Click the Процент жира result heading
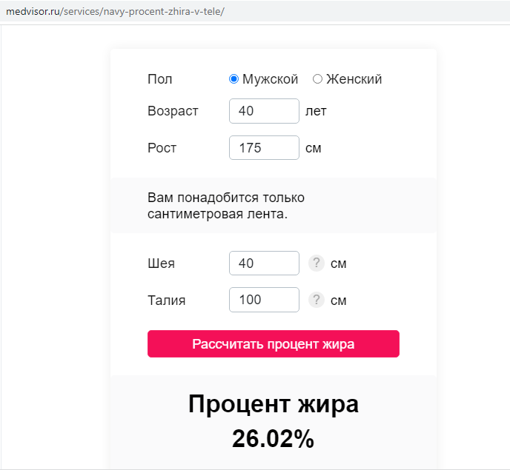 click(274, 404)
